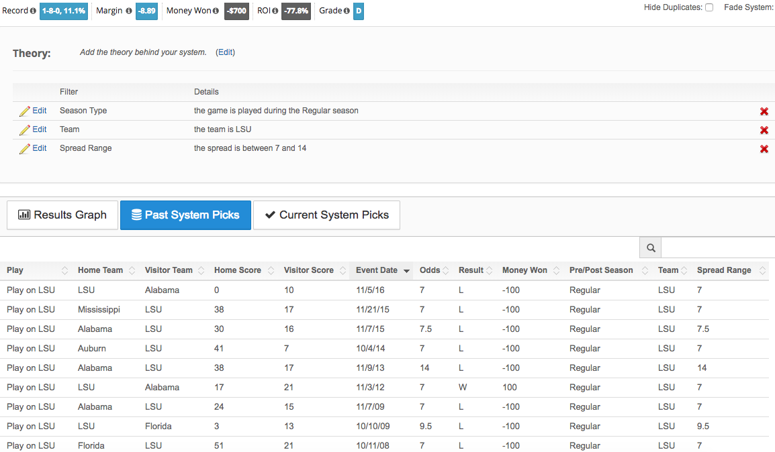Click the 11/5/16 event date cell
This screenshot has width=775, height=452.
coord(370,290)
